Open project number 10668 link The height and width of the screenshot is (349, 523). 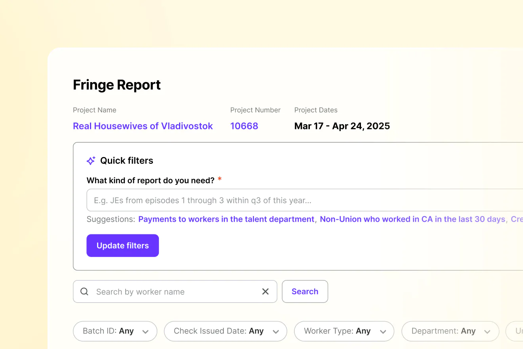[x=244, y=126]
